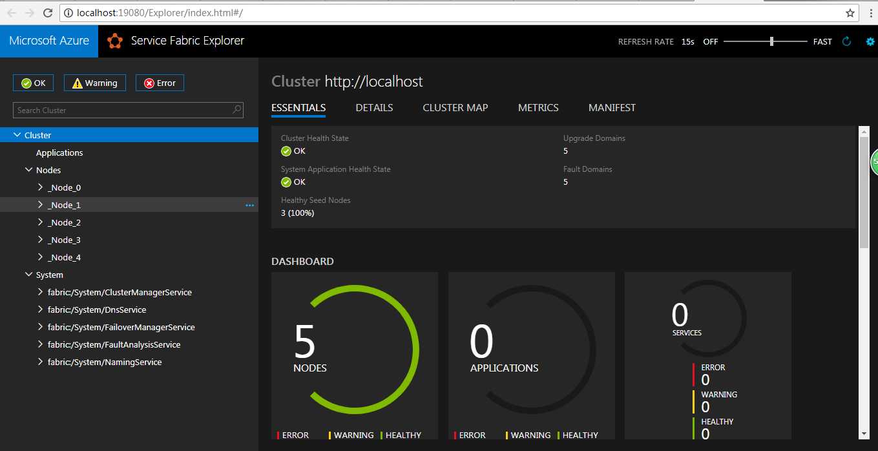Click the 'Healthy Seed Nodes' value 3 (100%)
The height and width of the screenshot is (451, 878).
(x=297, y=213)
